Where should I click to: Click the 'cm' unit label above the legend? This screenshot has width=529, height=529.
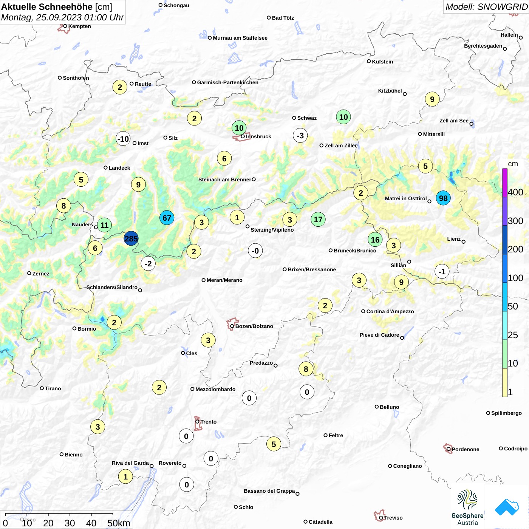click(513, 164)
